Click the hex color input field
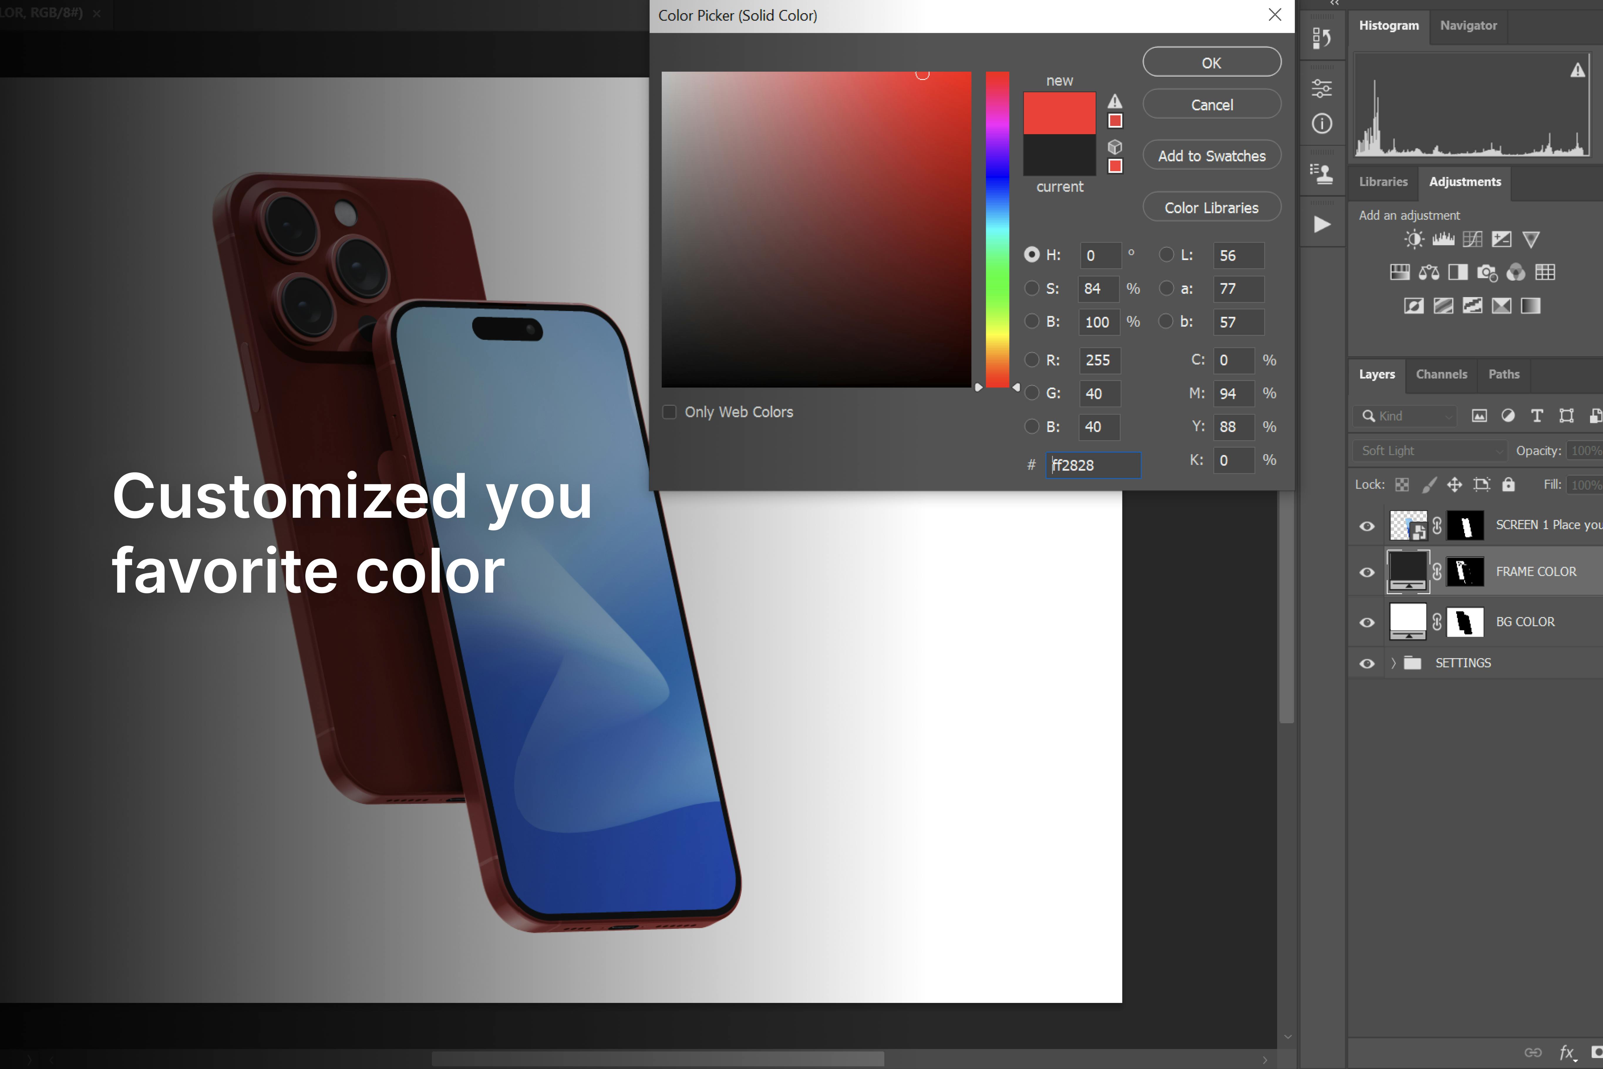The width and height of the screenshot is (1603, 1069). [1092, 465]
